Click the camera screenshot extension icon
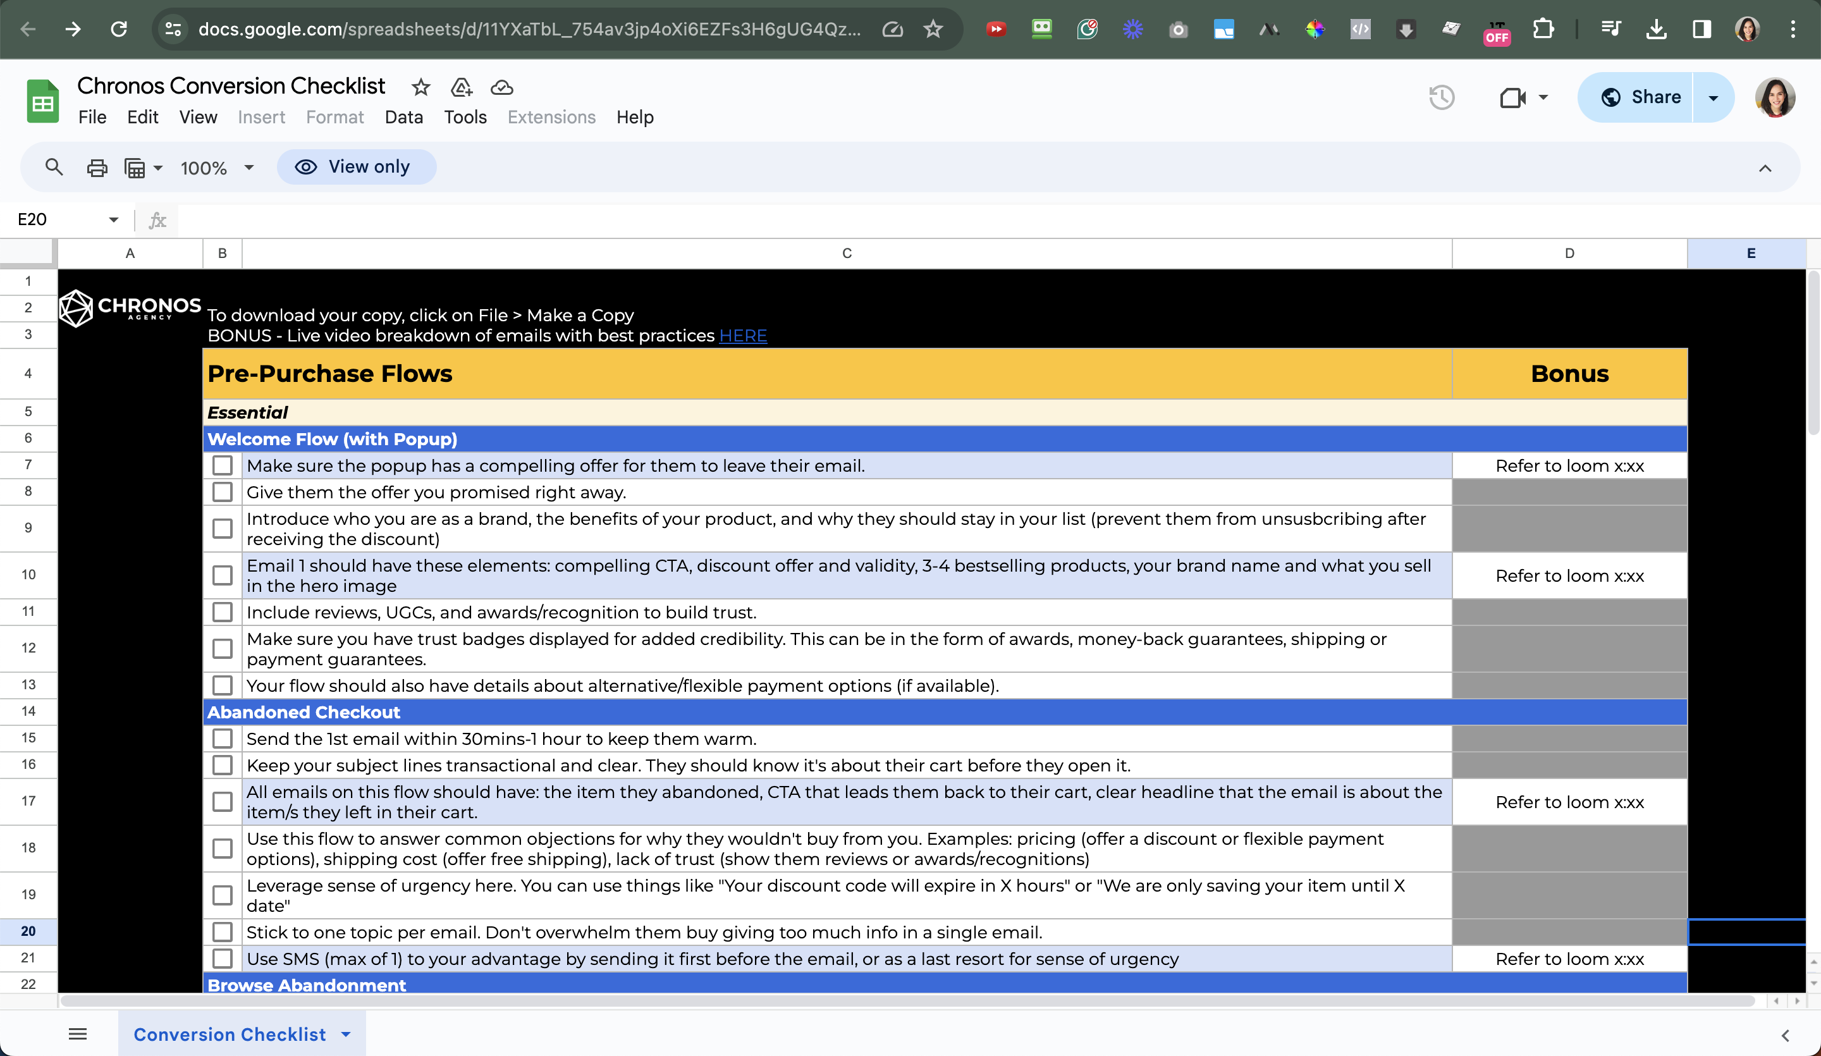Screen dimensions: 1821x1056 click(x=1178, y=29)
